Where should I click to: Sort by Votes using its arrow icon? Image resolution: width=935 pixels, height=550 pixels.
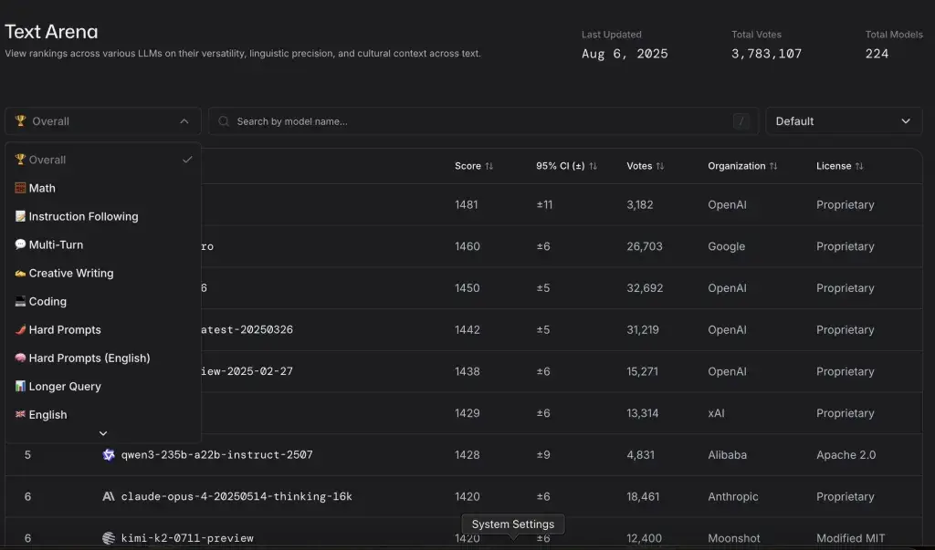pos(660,166)
